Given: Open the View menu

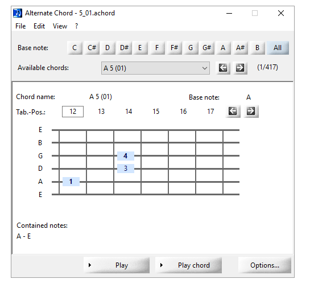Looking at the screenshot, I should (x=60, y=26).
